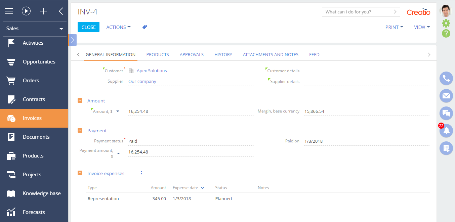The image size is (455, 222).
Task: Open the Attachments and Notes tab
Action: point(271,54)
